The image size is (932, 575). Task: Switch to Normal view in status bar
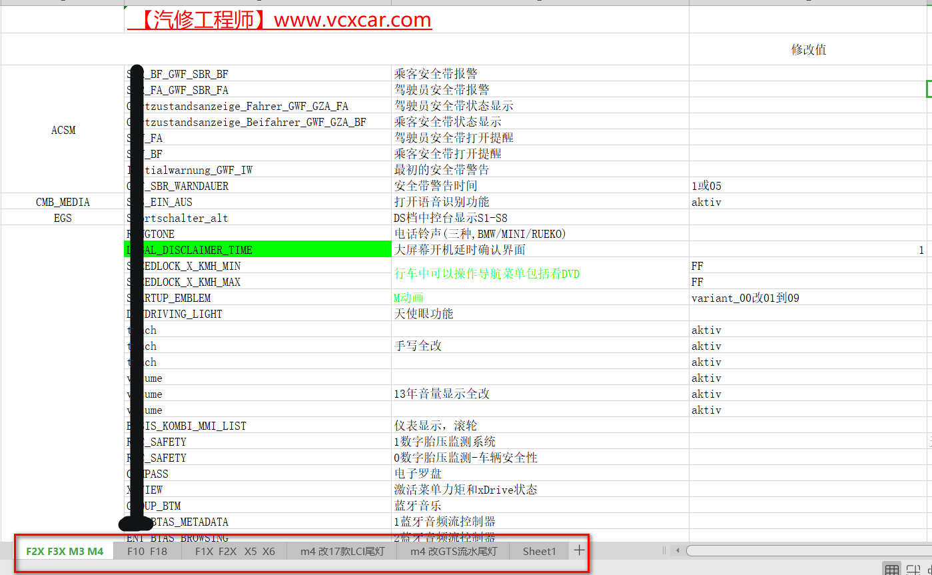pos(891,570)
